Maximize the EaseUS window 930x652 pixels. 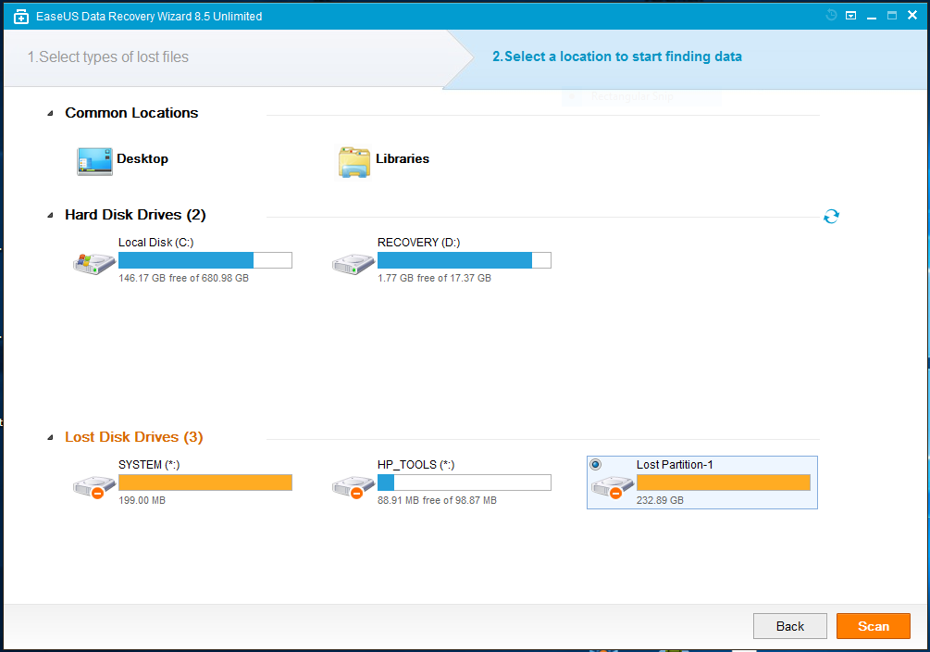click(x=891, y=16)
